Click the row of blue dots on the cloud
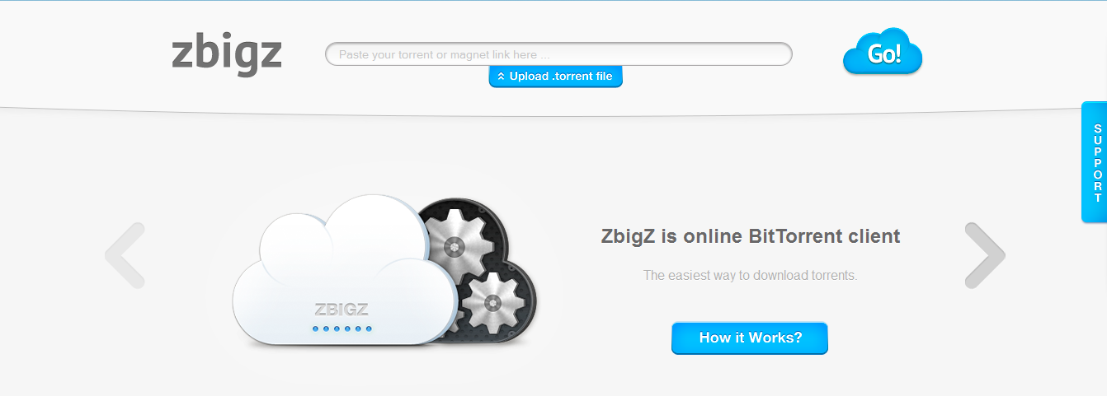This screenshot has width=1107, height=396. (342, 329)
